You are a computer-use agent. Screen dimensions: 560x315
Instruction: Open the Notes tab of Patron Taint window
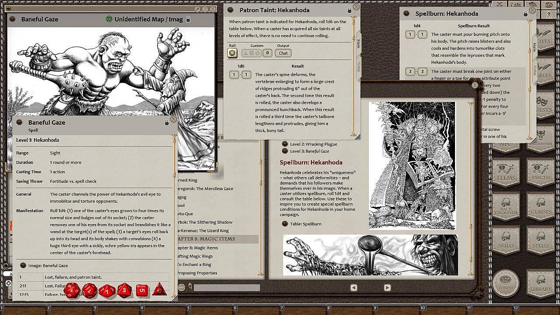pos(358,67)
